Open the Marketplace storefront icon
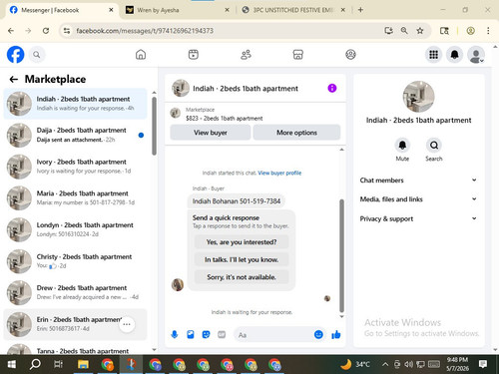The image size is (499, 374). pos(298,55)
